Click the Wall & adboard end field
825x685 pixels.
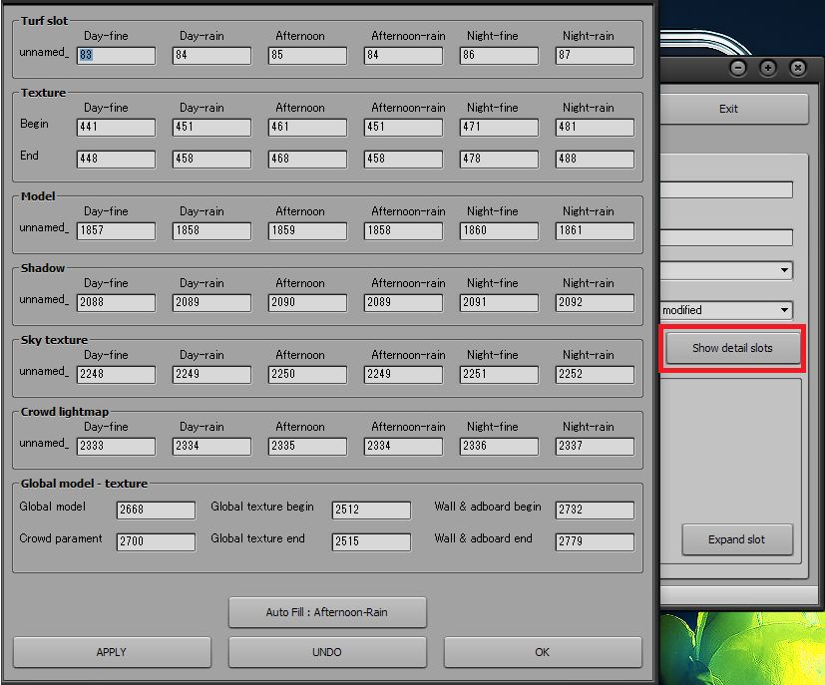(x=595, y=542)
